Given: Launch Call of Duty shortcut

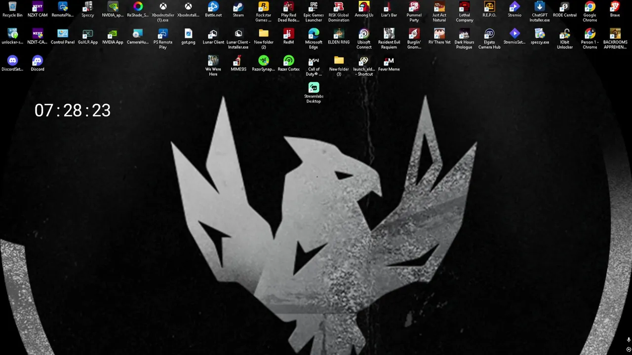Looking at the screenshot, I should (x=314, y=66).
